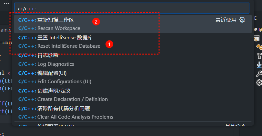Viewport: 262px width, 136px height.
Task: Click the red circle marker numbered 1
Action: pyautogui.click(x=110, y=44)
